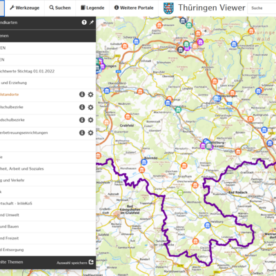The image size is (276, 276).
Task: Select the blue school marker at Römhild
Action: tap(144, 162)
